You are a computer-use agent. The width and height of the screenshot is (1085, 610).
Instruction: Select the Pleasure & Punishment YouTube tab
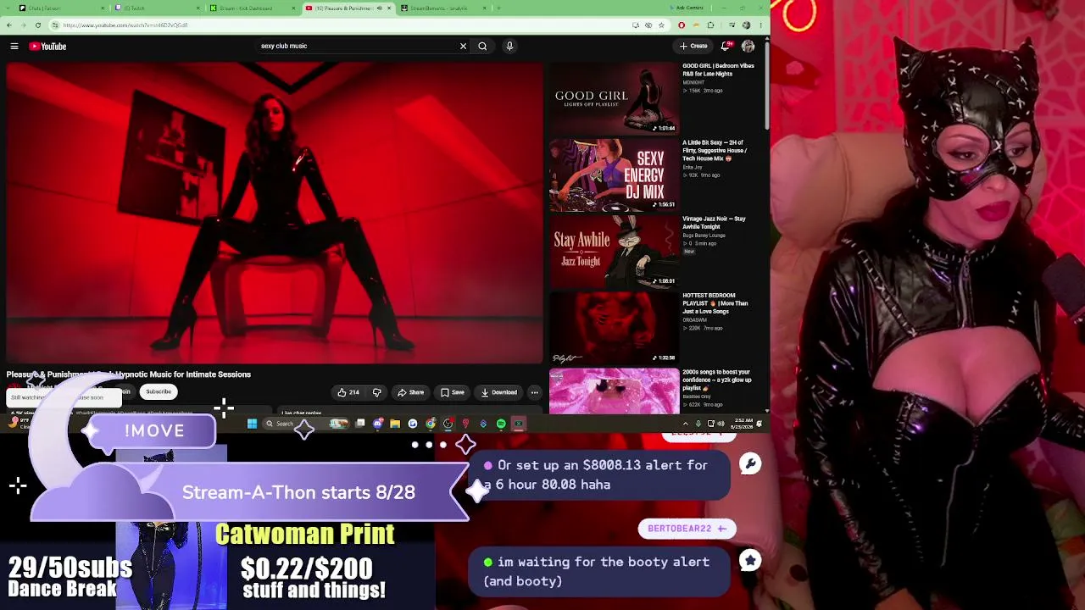tap(348, 8)
